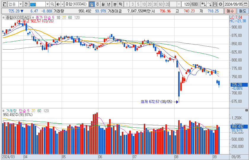Screen dimensions: 249x160
Task: Select interval button 5
Action: [138, 4]
